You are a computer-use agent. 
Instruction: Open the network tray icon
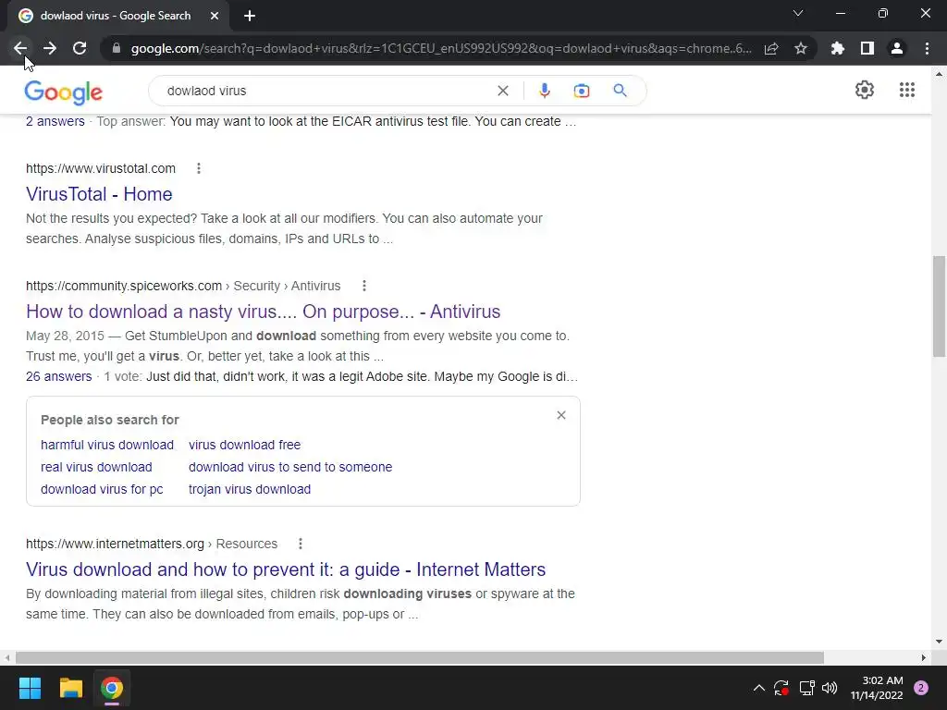(806, 688)
